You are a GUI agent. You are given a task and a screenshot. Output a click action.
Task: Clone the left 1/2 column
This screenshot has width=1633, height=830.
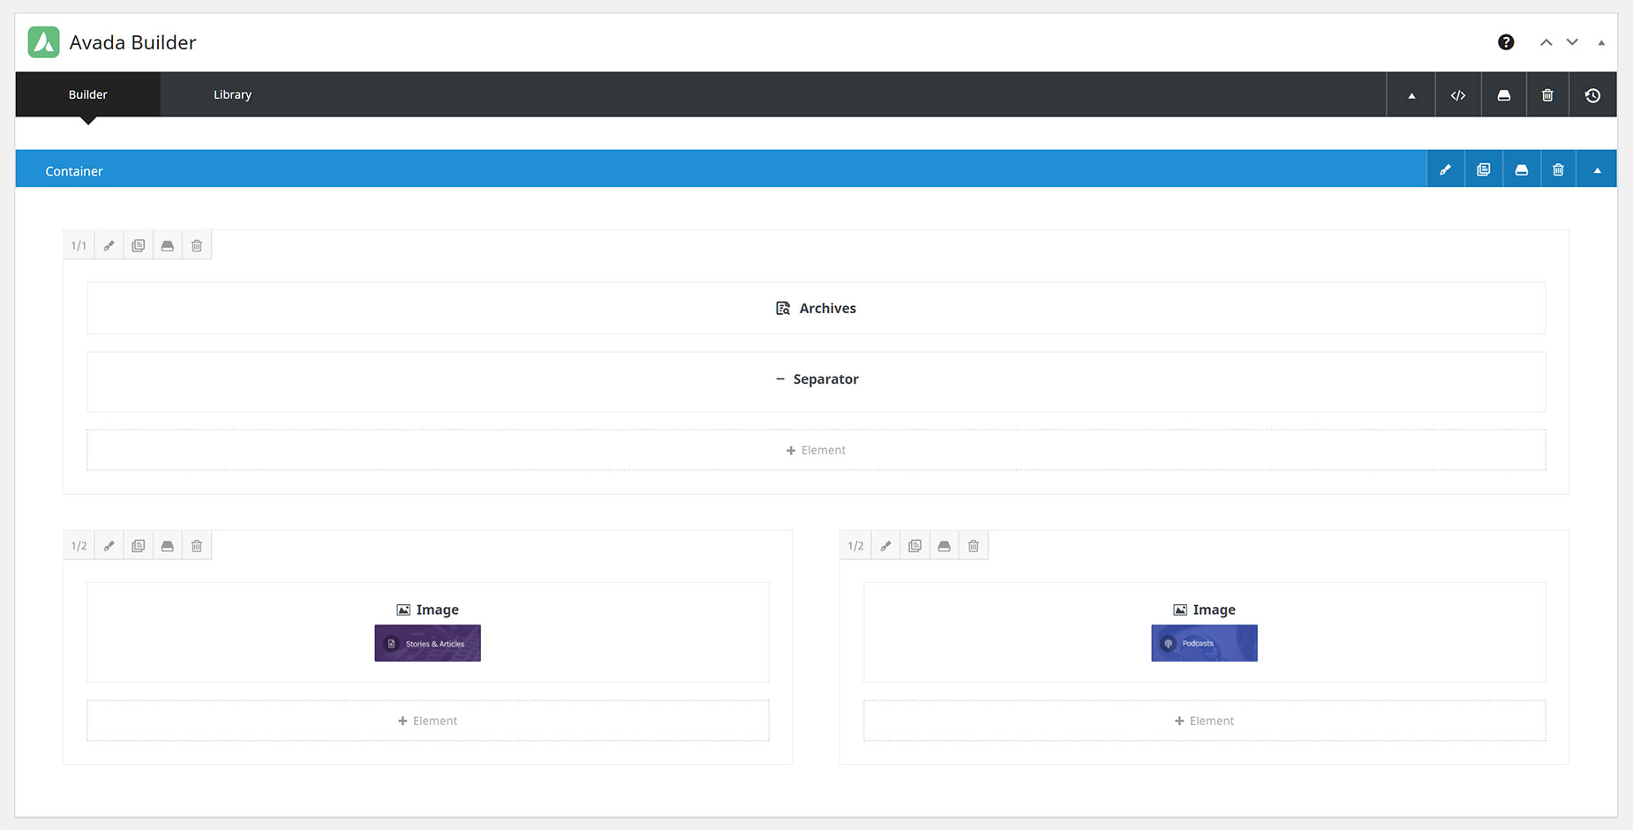138,545
